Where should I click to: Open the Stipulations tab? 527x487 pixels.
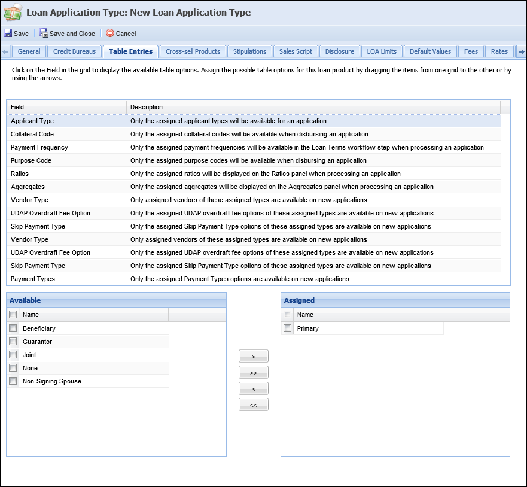click(249, 52)
